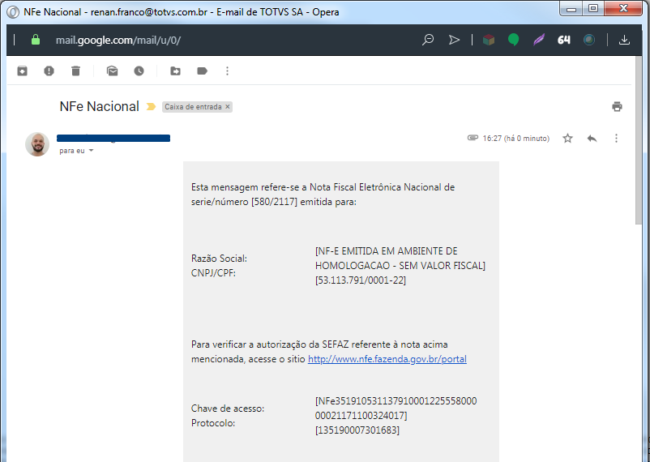The height and width of the screenshot is (462, 650).
Task: Open the nfe.fazenda.gov.br/portal link
Action: click(387, 359)
